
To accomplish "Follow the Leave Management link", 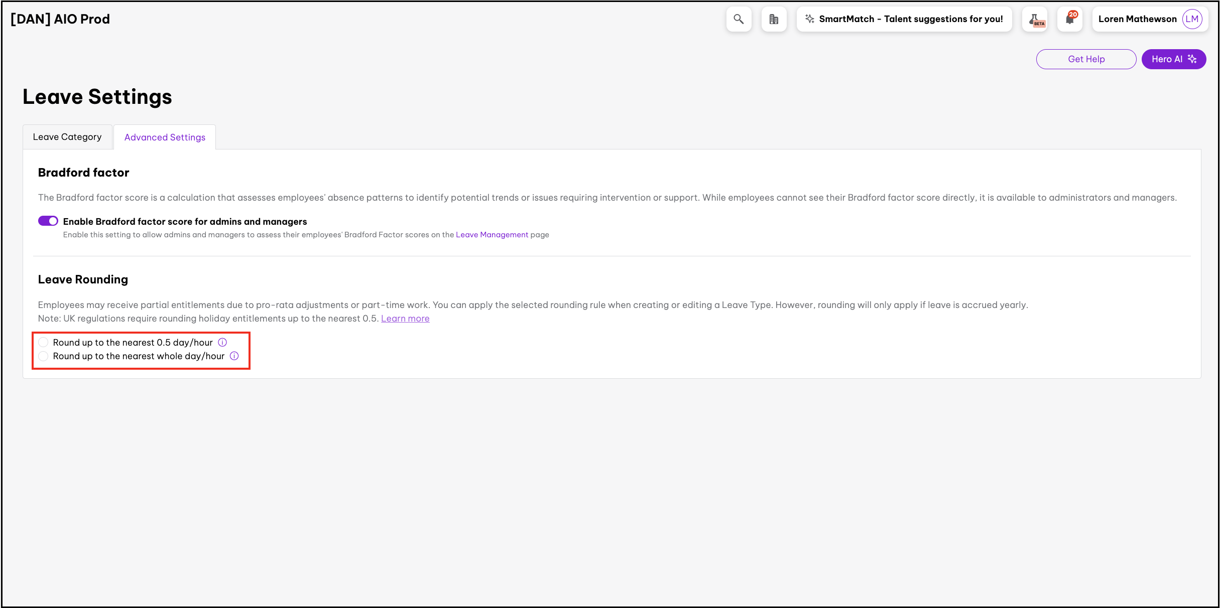I will point(492,235).
